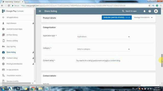Close the Store listing browser tab

click(23, 2)
